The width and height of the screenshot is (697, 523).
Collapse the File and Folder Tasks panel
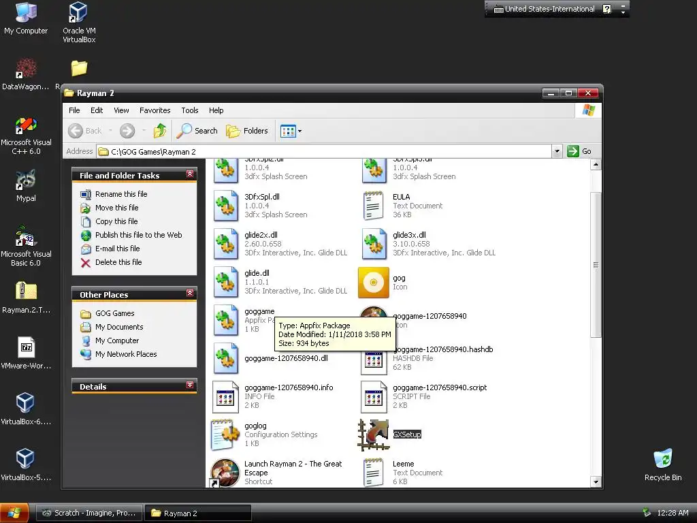[x=190, y=174]
